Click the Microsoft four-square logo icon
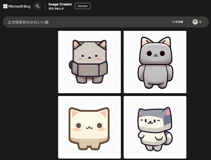 click(5, 6)
